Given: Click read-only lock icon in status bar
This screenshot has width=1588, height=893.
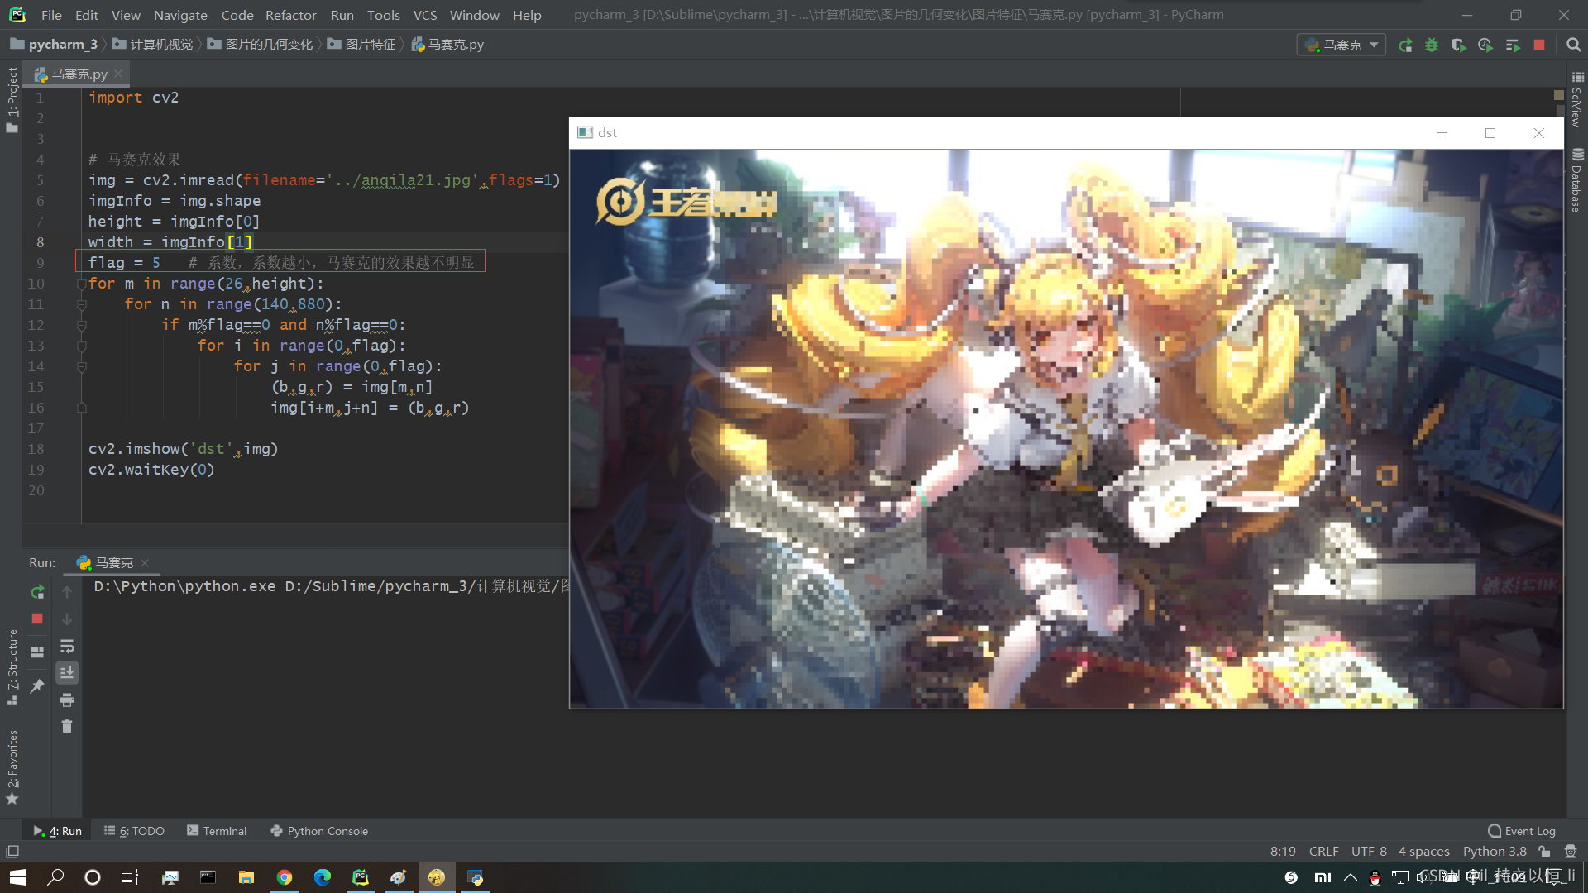Looking at the screenshot, I should (x=1544, y=852).
